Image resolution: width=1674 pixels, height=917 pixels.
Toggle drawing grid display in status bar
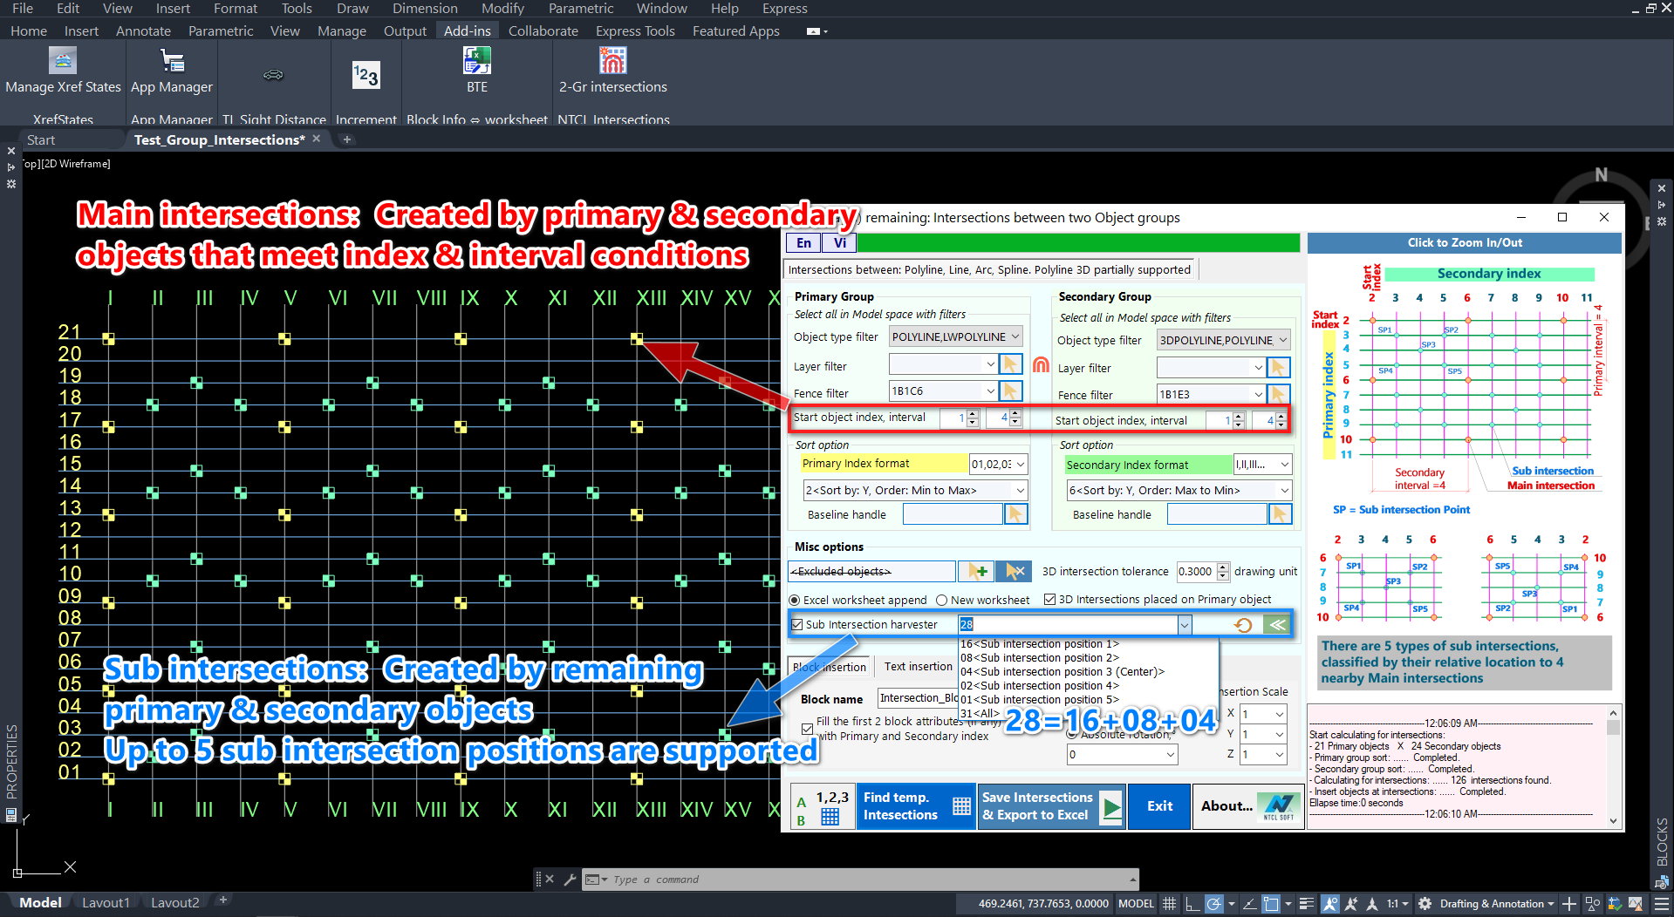click(x=1169, y=904)
